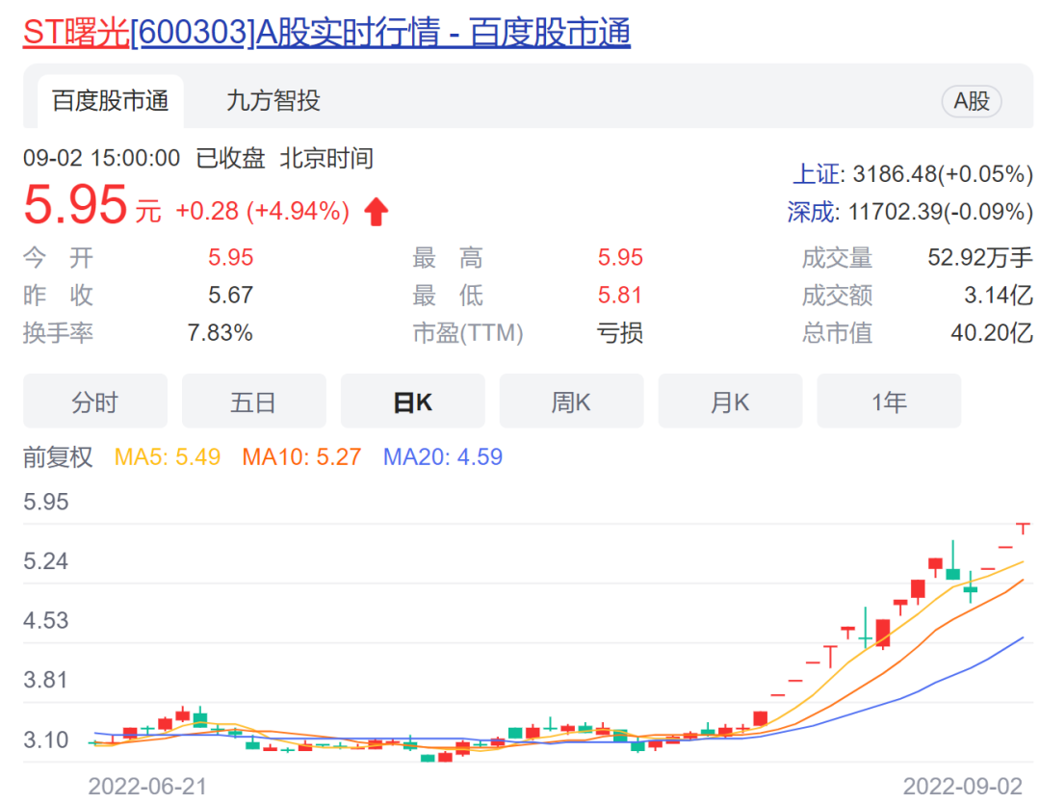
Task: Select the 月K chart view
Action: click(730, 402)
